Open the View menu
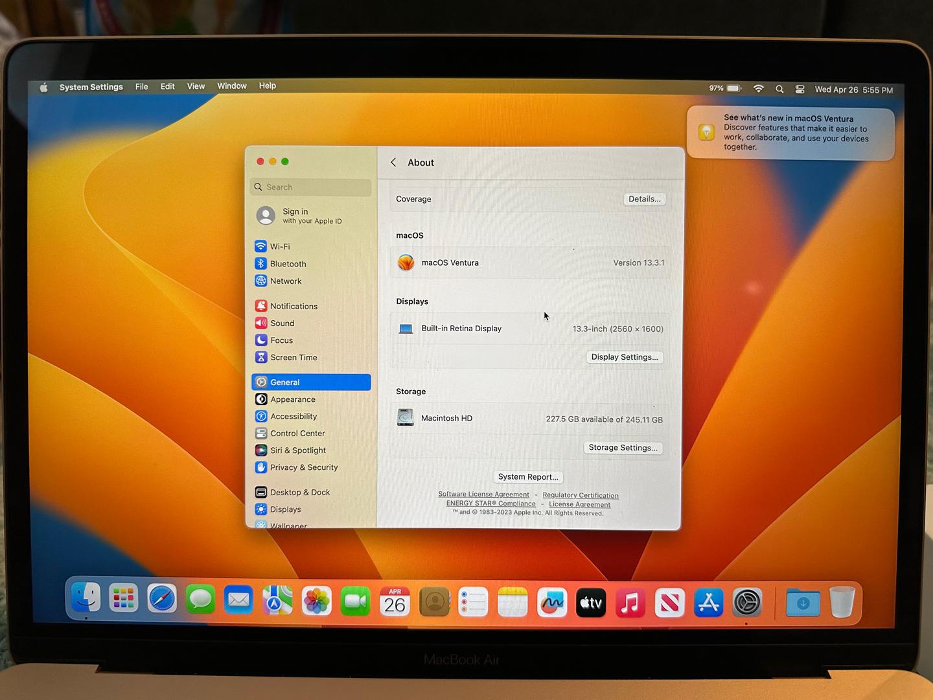The width and height of the screenshot is (933, 700). point(196,86)
